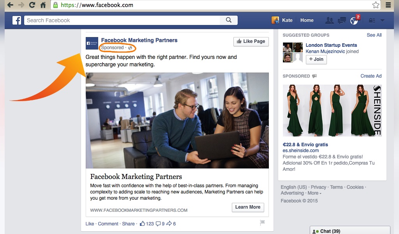Click into the Search Facebook field
The image size is (399, 234).
click(122, 20)
